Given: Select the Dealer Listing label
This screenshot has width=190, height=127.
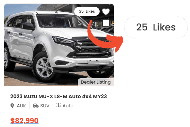Looking at the screenshot, I should [96, 82].
